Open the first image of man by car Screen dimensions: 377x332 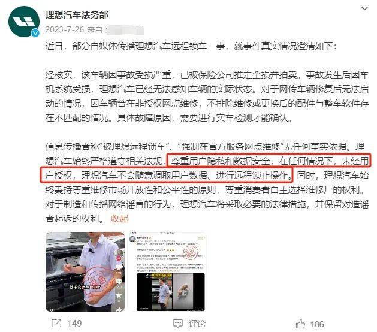click(x=85, y=271)
